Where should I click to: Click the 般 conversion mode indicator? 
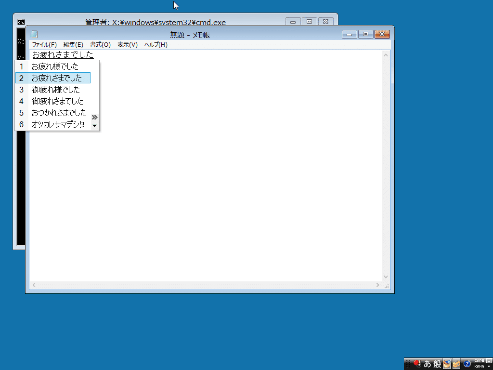tap(437, 364)
